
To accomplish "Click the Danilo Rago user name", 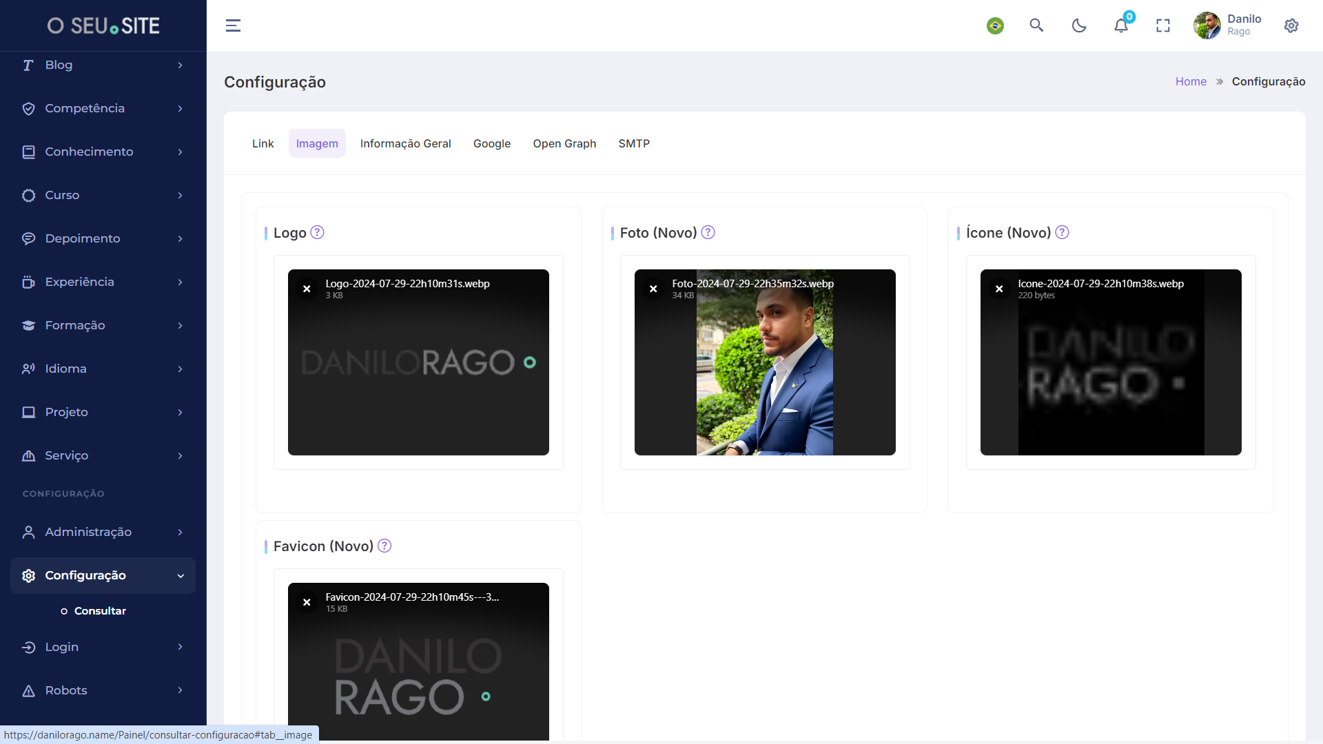I will coord(1244,25).
